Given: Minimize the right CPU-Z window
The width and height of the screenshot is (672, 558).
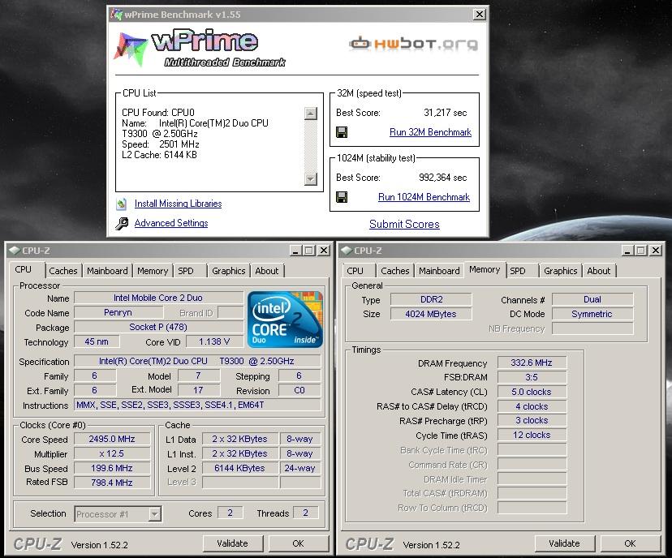Looking at the screenshot, I should [x=627, y=251].
